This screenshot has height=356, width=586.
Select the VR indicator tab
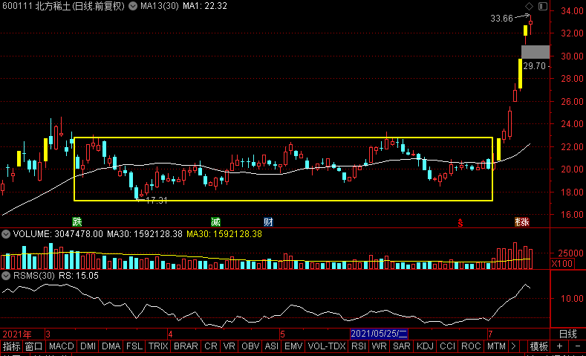coord(228,346)
